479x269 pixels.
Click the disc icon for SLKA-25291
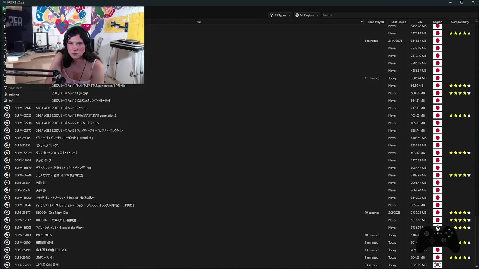7,265
